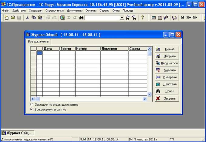206x142 pixels.
Task: Open the calculator toolbar icon
Action: point(154,18)
